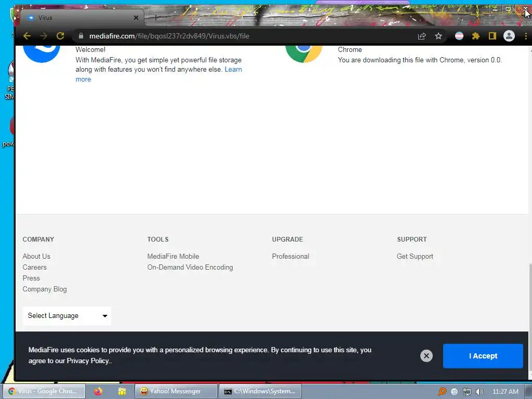Launch Firefox from the taskbar
The height and width of the screenshot is (399, 532).
point(98,392)
